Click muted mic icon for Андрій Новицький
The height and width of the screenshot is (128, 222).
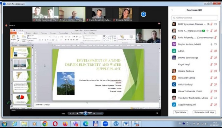point(212,104)
